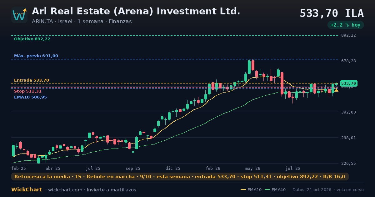Screen dimensions: 375x197
Task: Click the feb 26 date label
Action: pyautogui.click(x=213, y=168)
